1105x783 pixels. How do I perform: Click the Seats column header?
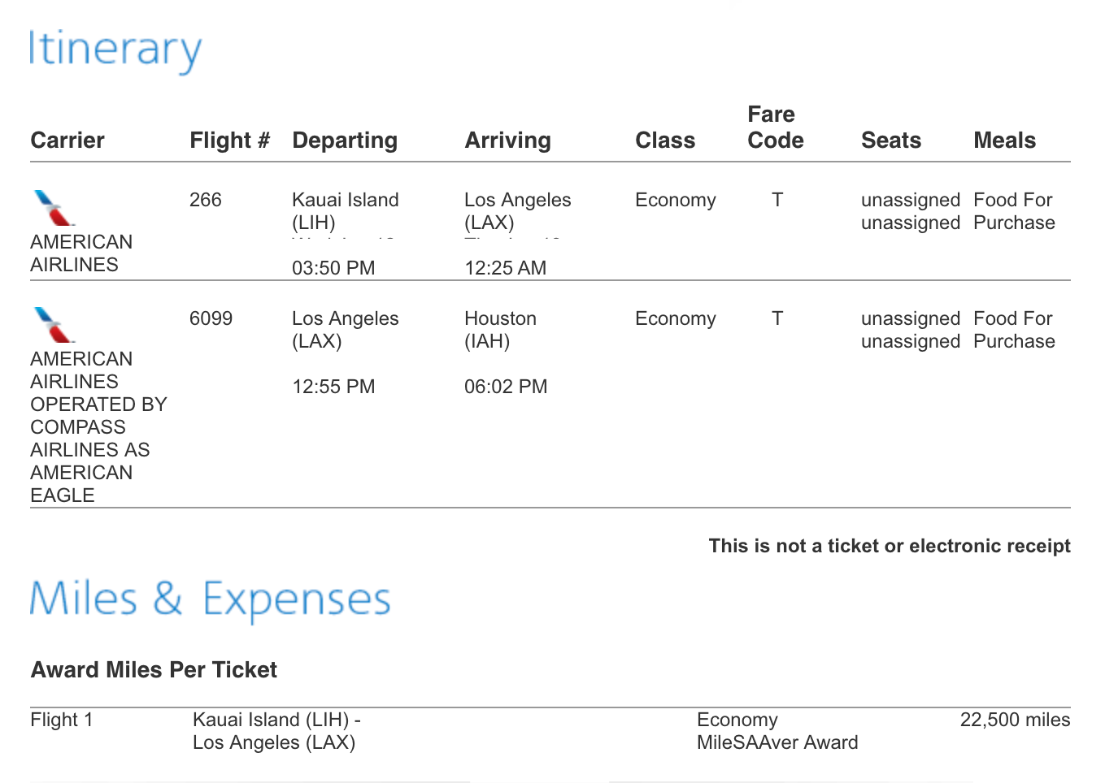click(891, 141)
